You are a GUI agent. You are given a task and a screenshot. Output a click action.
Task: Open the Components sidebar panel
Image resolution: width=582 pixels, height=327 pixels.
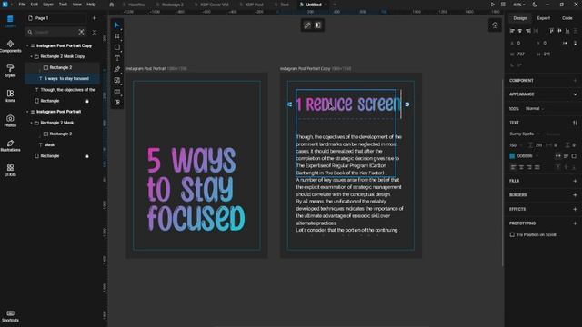pos(10,46)
